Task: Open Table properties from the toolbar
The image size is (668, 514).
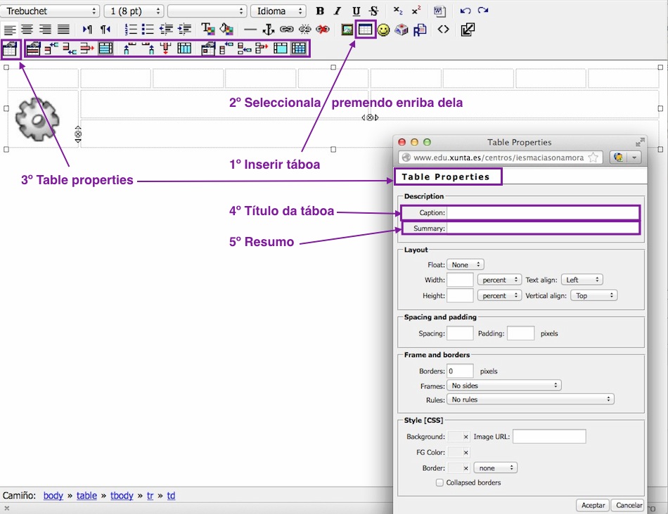Action: point(10,49)
